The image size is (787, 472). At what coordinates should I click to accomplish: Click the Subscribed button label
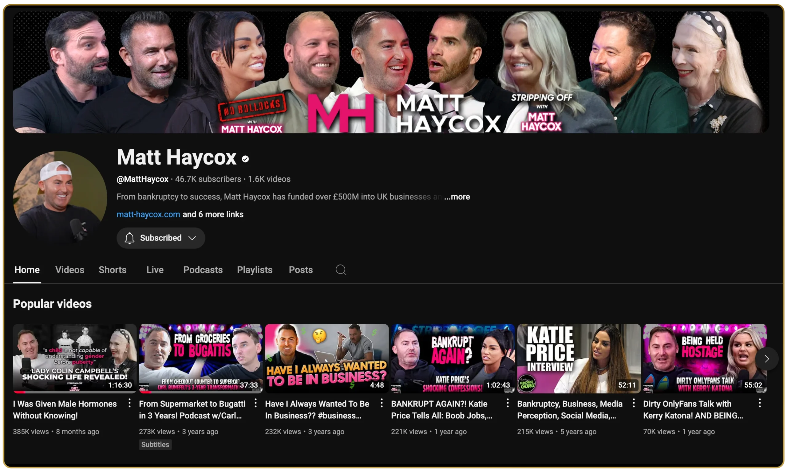161,238
